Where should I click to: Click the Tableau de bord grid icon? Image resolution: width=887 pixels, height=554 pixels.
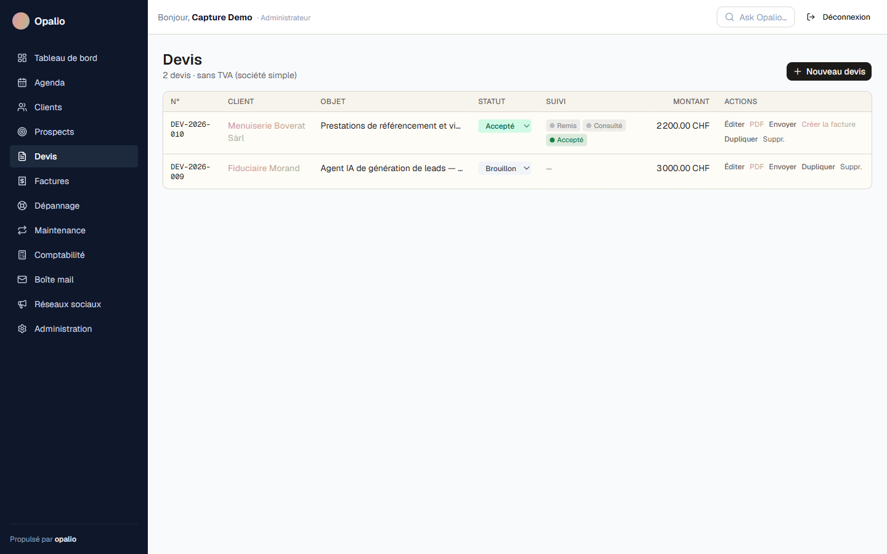coord(22,58)
